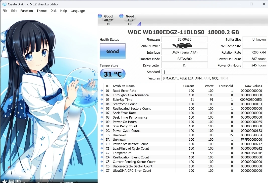Click status dot of Uncorrectable Sector Count row
Image resolution: width=268 pixels, height=183 pixels.
102,166
